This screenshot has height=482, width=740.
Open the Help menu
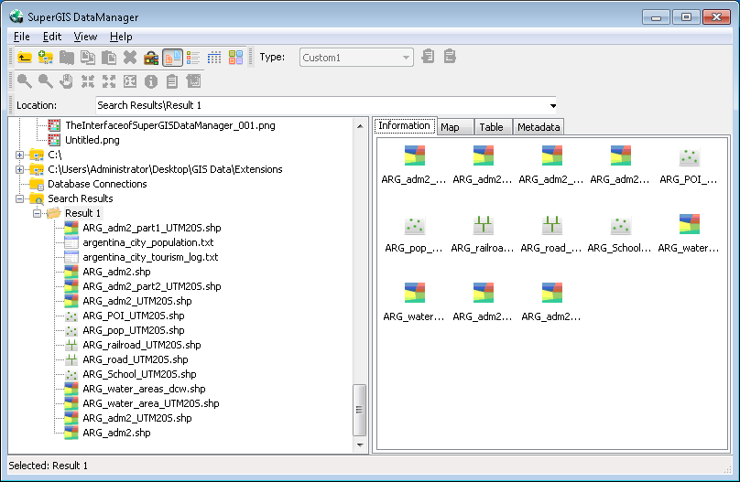[121, 37]
